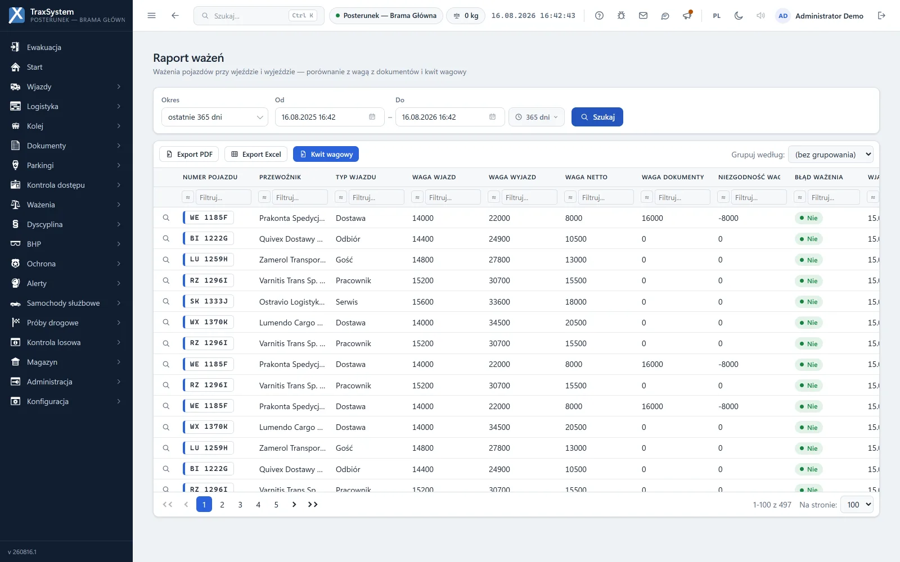Open the Grupuj według grouping dropdown
Image resolution: width=900 pixels, height=562 pixels.
(831, 155)
